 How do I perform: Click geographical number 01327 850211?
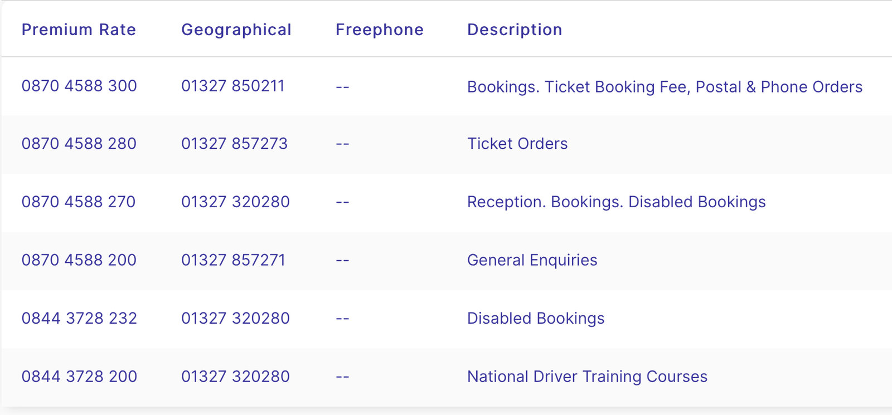233,86
